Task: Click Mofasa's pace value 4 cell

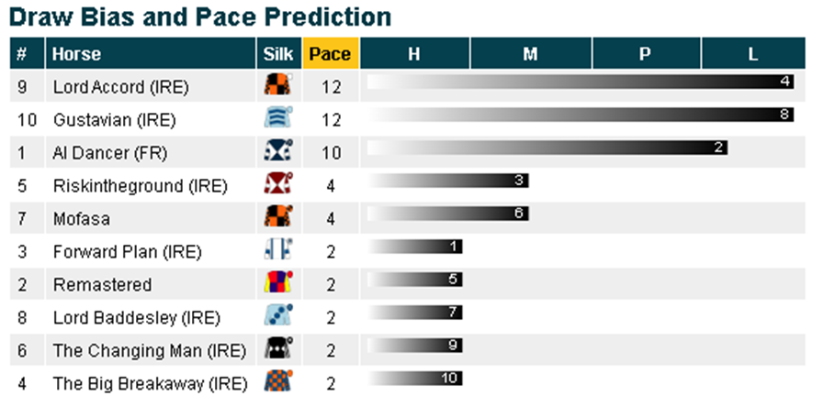Action: pos(331,219)
